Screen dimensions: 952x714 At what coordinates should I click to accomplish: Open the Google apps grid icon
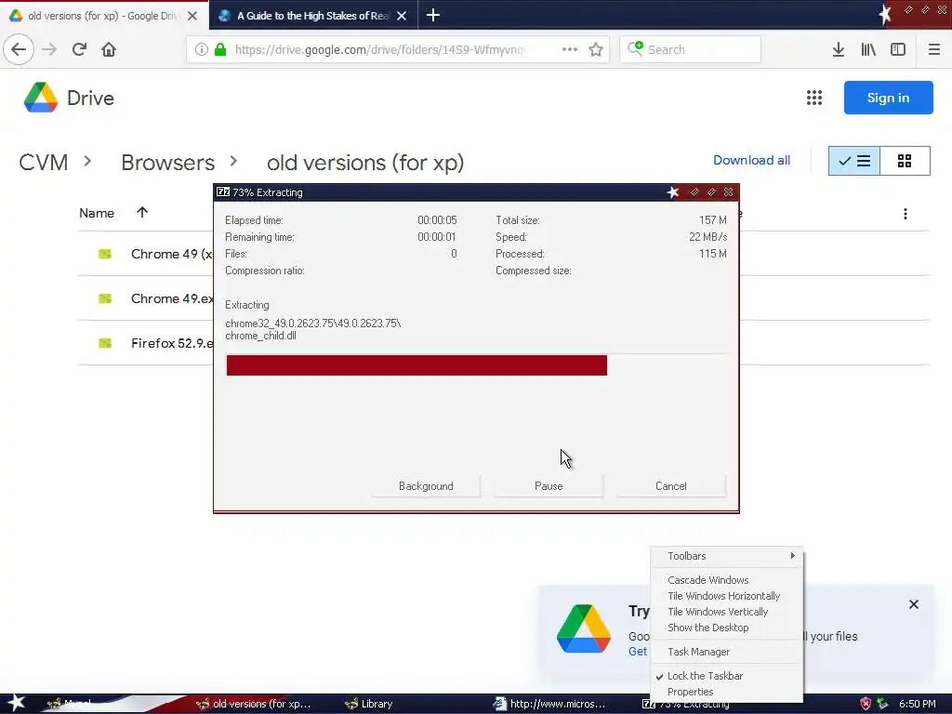pyautogui.click(x=814, y=98)
